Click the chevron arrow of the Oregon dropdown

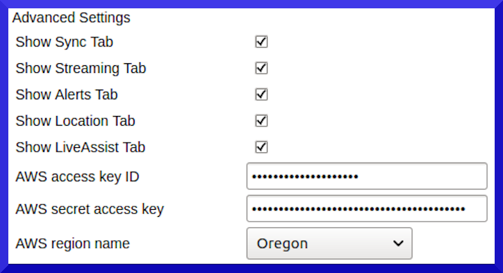[398, 244]
